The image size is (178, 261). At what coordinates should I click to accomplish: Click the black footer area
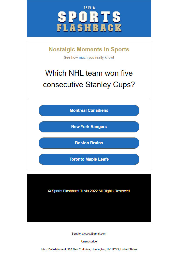tap(89, 208)
